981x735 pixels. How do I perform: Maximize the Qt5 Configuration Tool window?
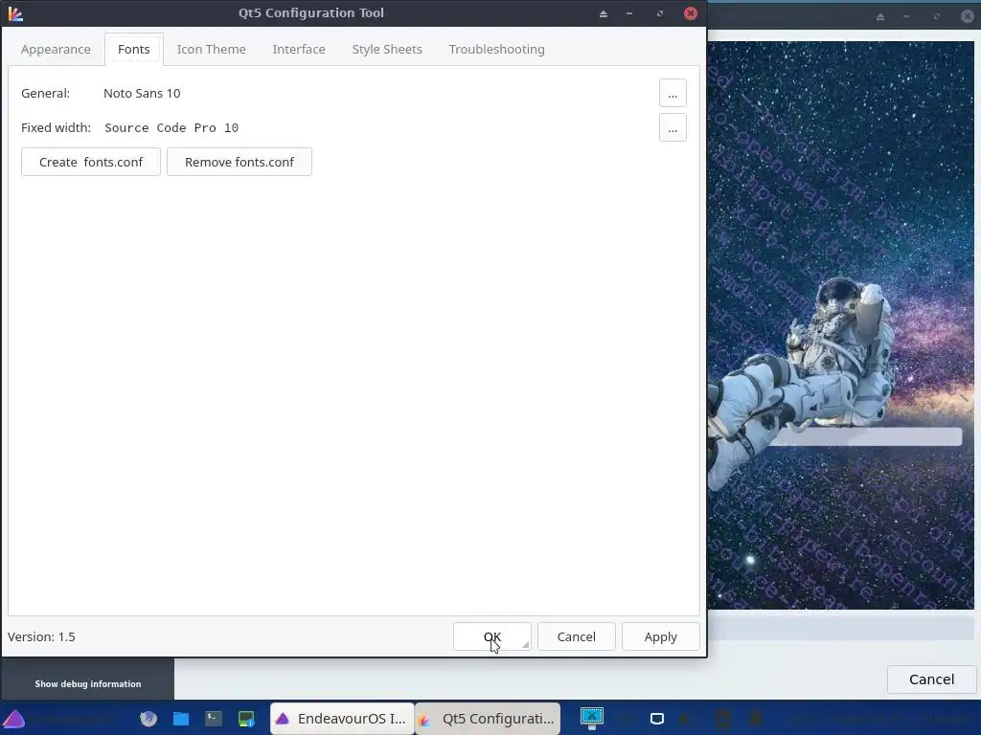pyautogui.click(x=659, y=13)
